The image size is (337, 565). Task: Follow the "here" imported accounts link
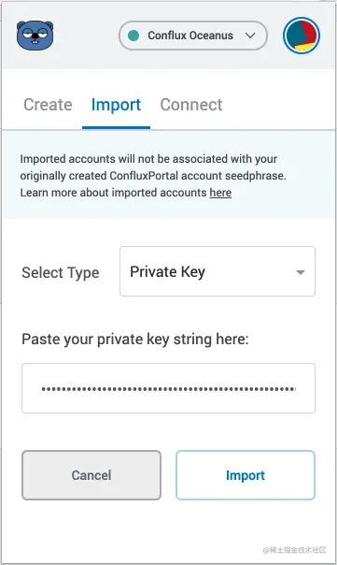pos(220,193)
